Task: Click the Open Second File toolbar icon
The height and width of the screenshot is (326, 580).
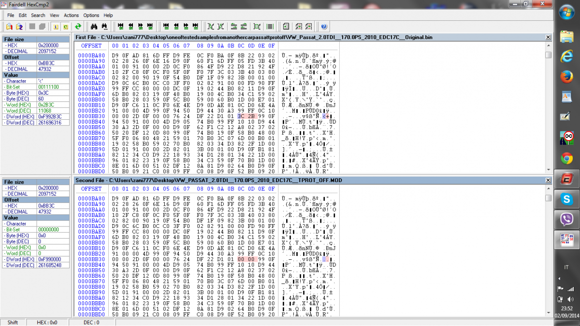Action: (19, 26)
